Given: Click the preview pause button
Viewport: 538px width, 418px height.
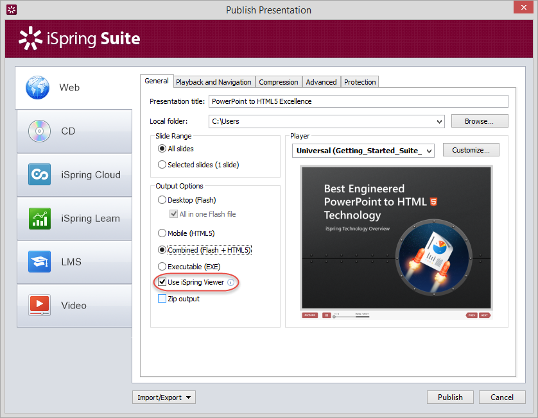Looking at the screenshot, I should pyautogui.click(x=327, y=315).
